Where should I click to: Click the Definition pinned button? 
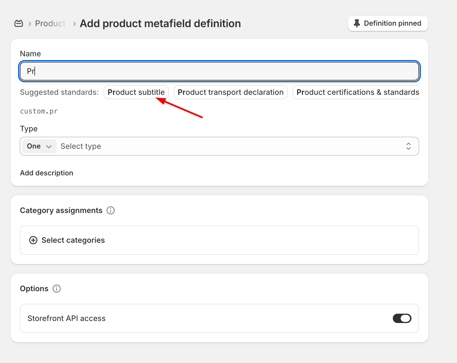pos(388,23)
